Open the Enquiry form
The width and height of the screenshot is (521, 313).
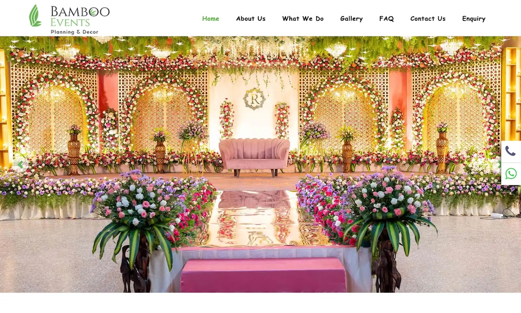tap(473, 19)
